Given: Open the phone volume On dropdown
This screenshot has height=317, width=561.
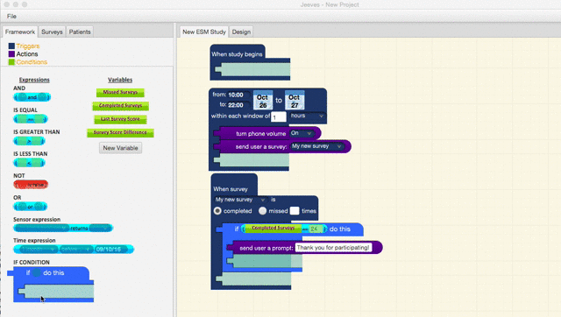Looking at the screenshot, I should point(302,133).
